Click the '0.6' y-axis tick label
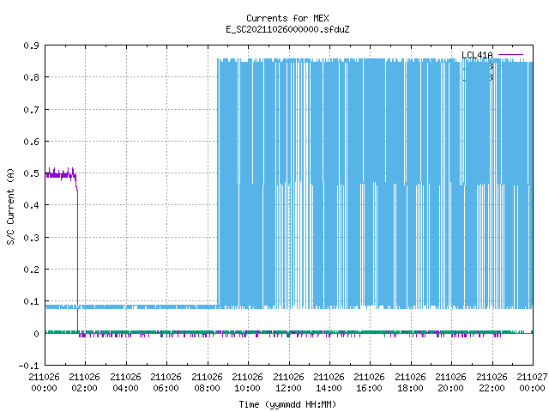549x412 pixels. [31, 142]
